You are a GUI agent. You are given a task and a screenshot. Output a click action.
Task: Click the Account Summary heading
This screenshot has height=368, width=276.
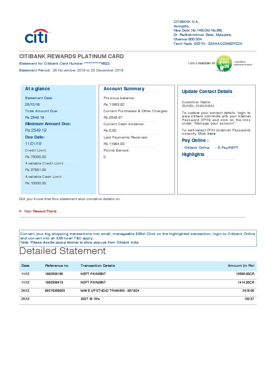tap(124, 89)
